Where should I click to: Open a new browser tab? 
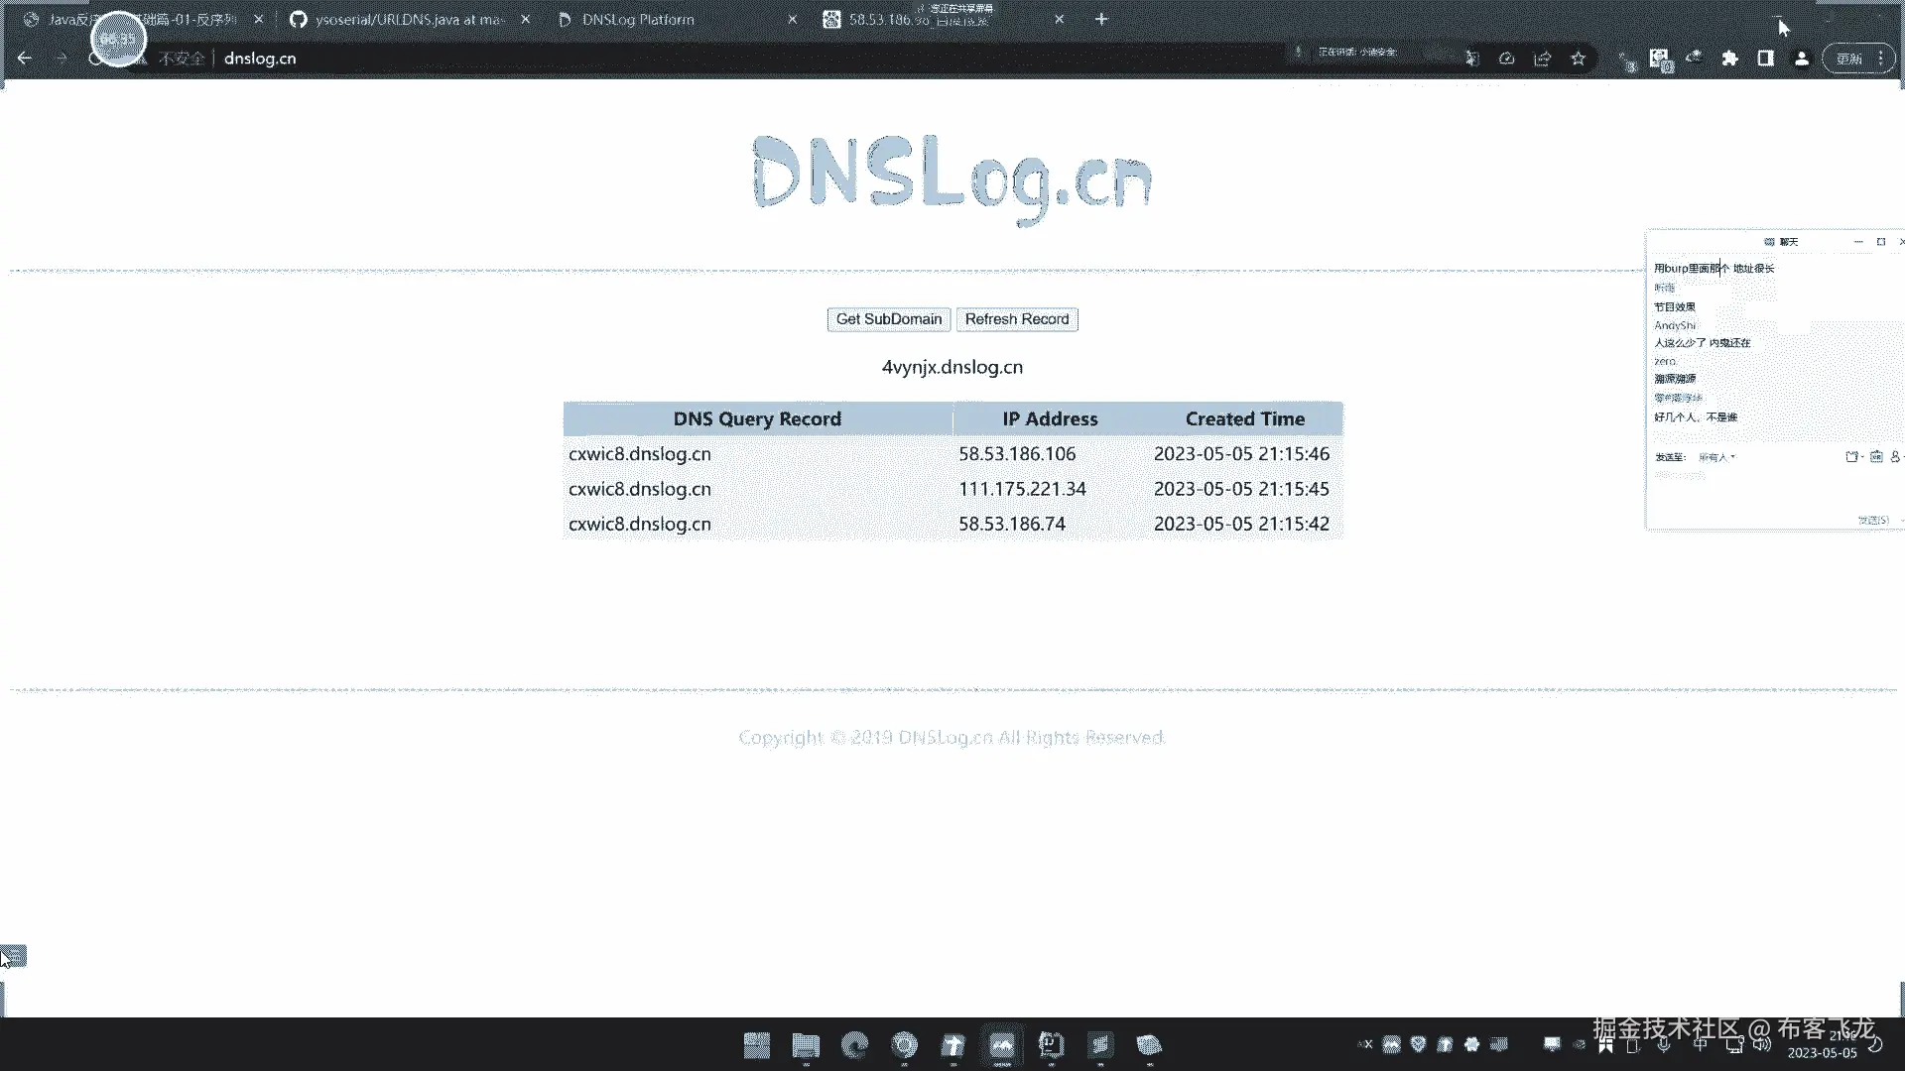click(1100, 19)
